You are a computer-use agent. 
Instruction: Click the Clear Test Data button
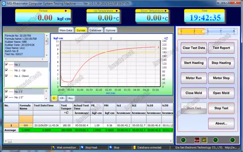(194, 48)
